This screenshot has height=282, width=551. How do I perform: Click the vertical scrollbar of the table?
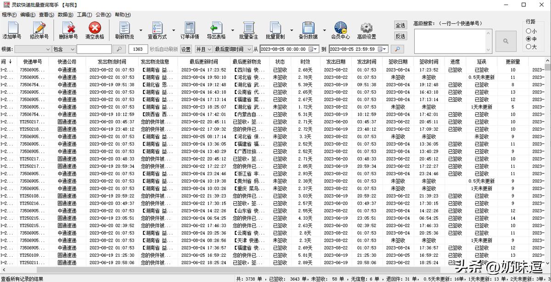(548, 163)
